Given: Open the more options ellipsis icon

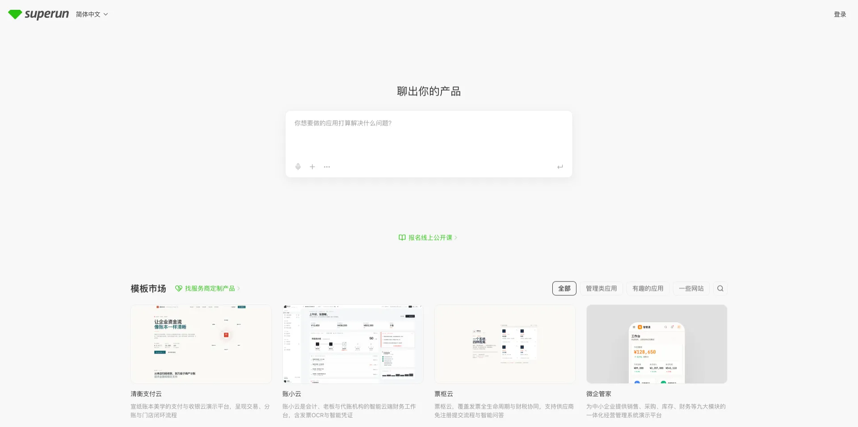Looking at the screenshot, I should (x=327, y=167).
